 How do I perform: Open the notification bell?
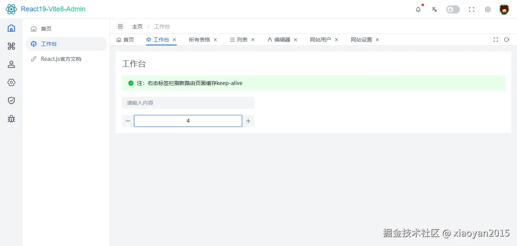[418, 9]
